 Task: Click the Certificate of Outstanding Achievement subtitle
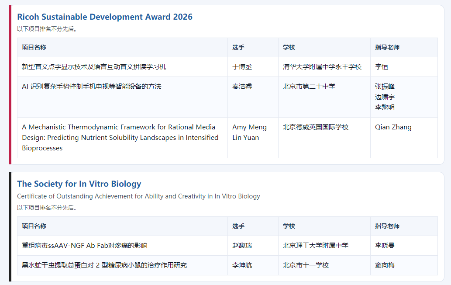(x=138, y=196)
